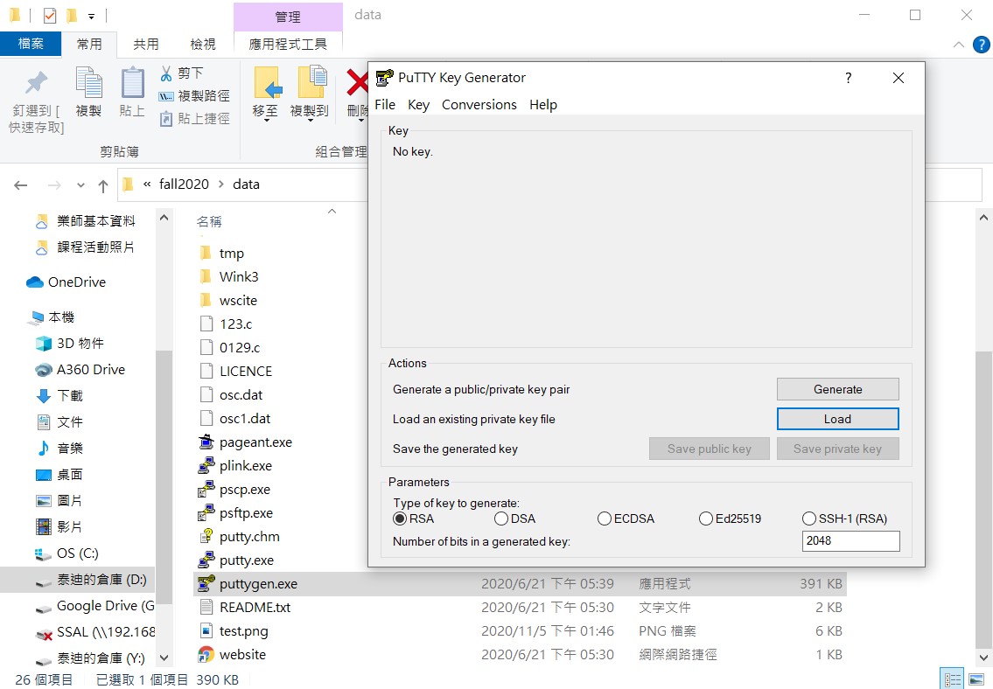Open PuTTYgen Help menu
The image size is (993, 689).
(x=543, y=104)
